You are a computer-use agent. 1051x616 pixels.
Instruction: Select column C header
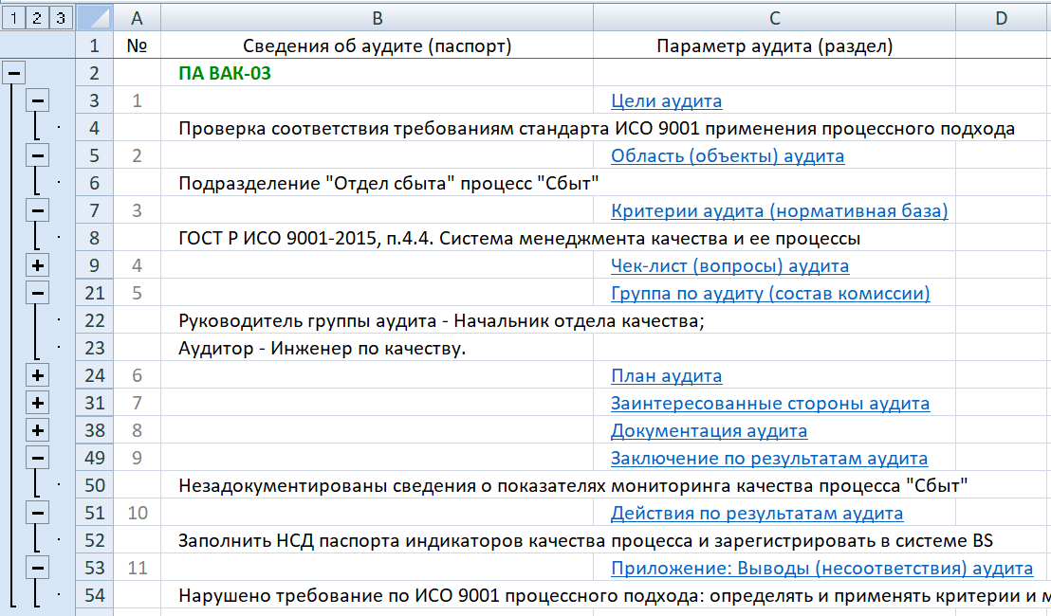[774, 17]
